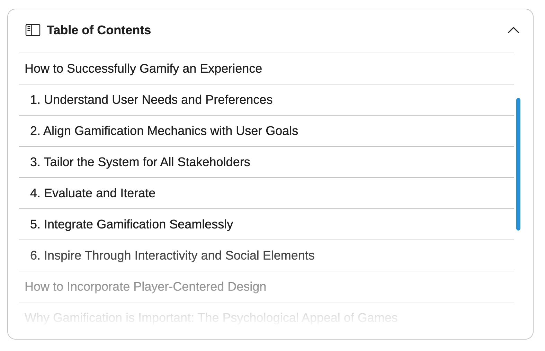
Task: Click the Table of Contents book icon
Action: tap(33, 30)
